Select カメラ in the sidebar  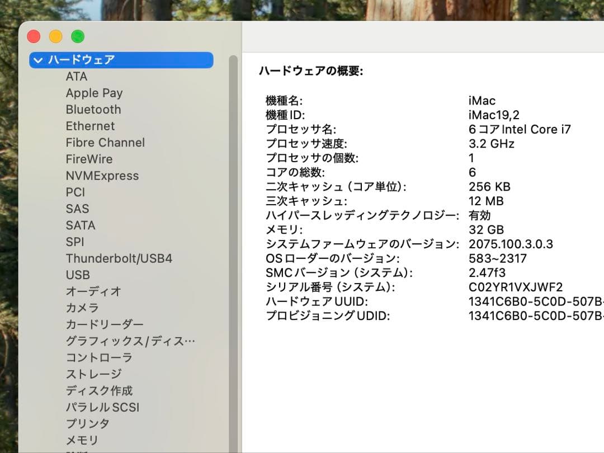tap(82, 308)
